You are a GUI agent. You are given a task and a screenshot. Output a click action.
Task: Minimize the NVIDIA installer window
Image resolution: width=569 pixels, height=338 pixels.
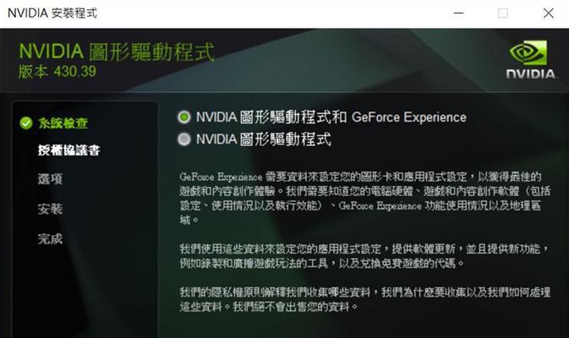(459, 13)
